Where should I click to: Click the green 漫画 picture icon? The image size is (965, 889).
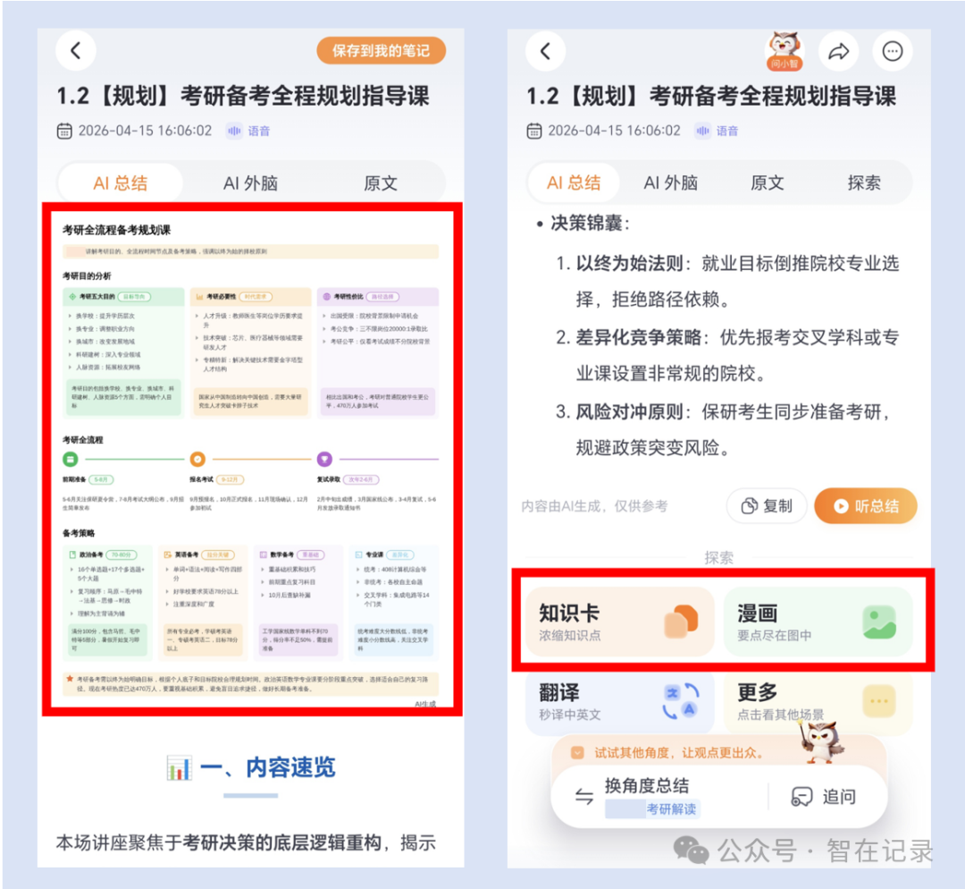(879, 622)
